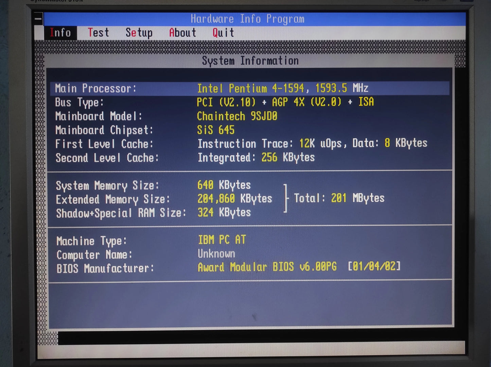Open the Setup menu

tap(139, 33)
